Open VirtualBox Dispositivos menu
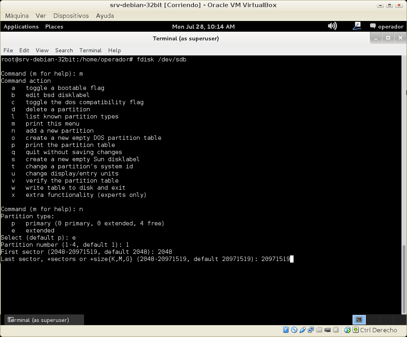This screenshot has width=407, height=337. [71, 16]
